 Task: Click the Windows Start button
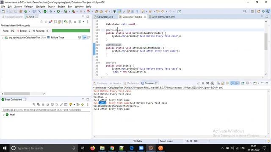(5, 148)
